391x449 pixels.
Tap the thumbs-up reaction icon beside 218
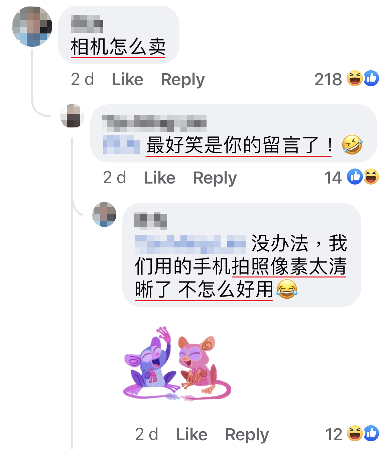(x=371, y=79)
